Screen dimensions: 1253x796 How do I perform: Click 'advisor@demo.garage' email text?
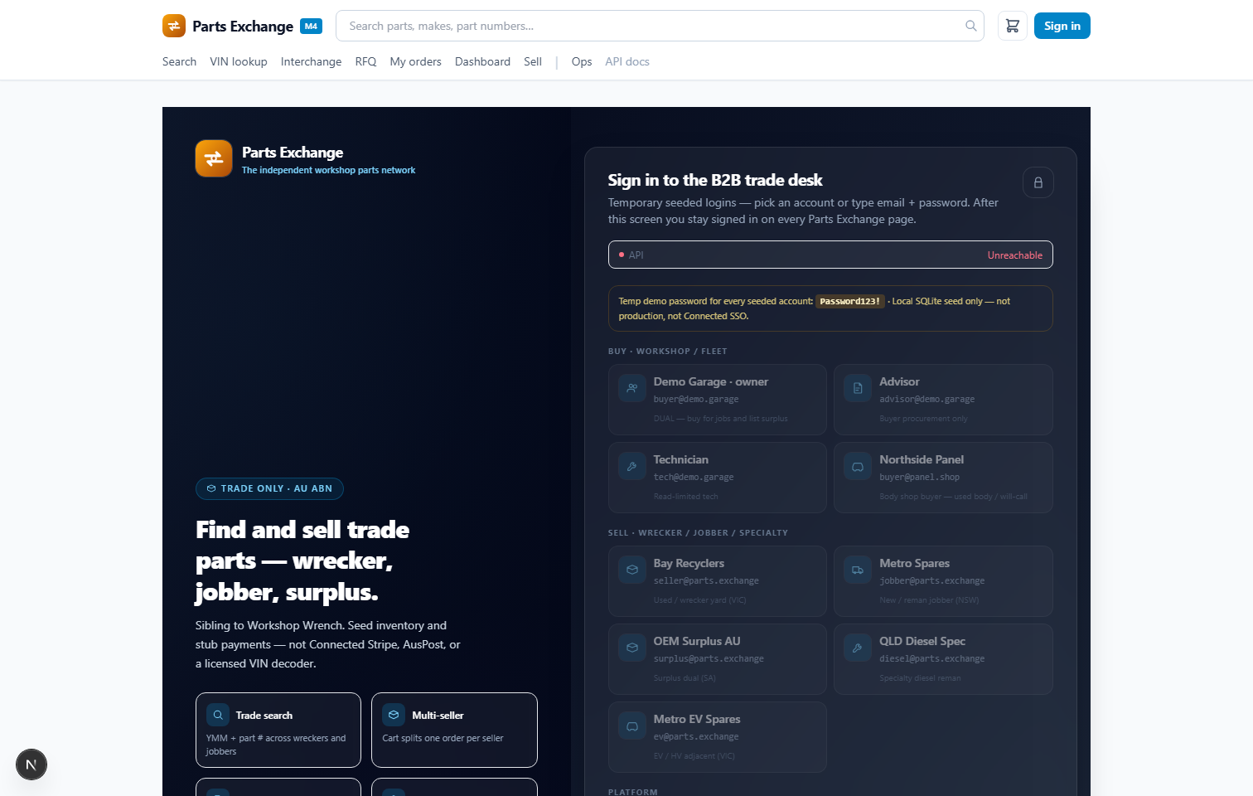tap(926, 399)
